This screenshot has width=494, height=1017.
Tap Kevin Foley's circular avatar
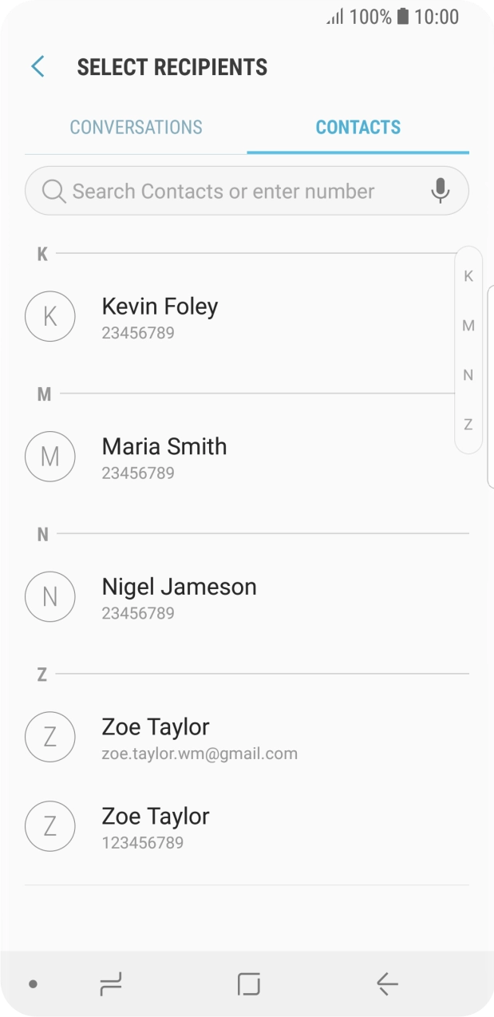click(x=49, y=316)
